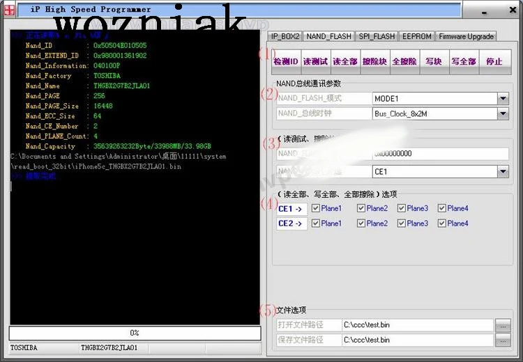This screenshot has height=362, width=523.
Task: Toggle CE2 Plane3 checkbox
Action: pyautogui.click(x=402, y=223)
